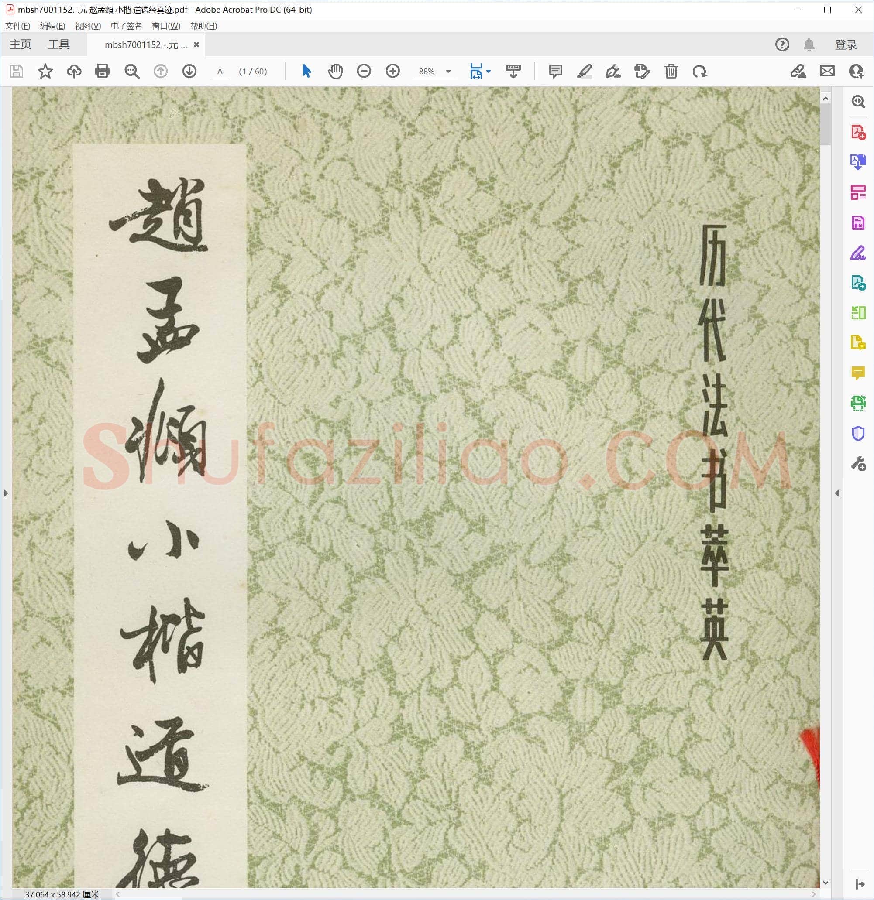Open the Send for signature sidebar tool
Image resolution: width=874 pixels, height=900 pixels.
[x=858, y=283]
